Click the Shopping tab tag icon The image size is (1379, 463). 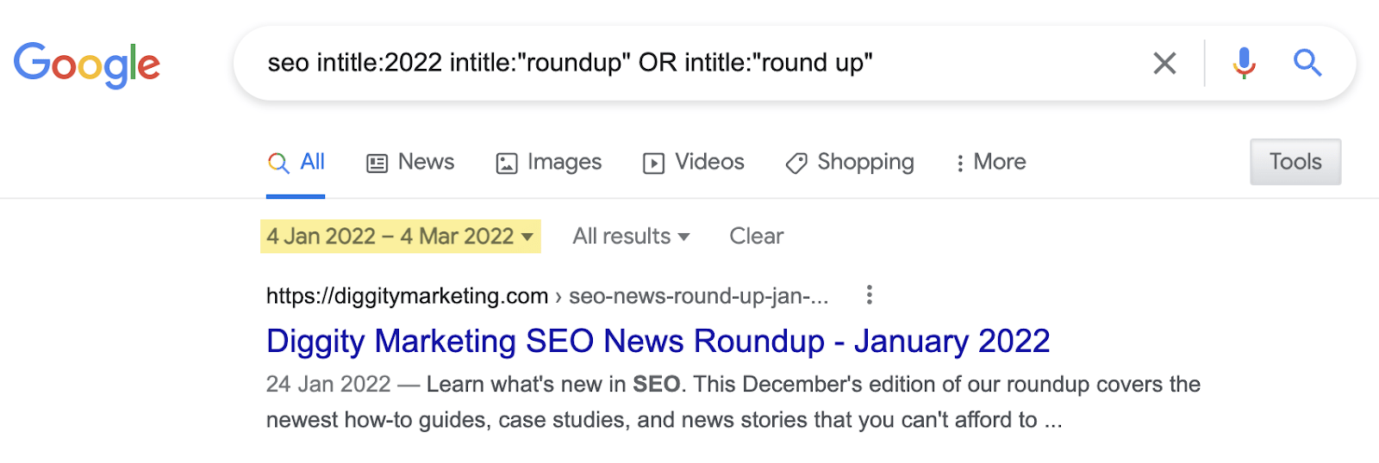tap(796, 163)
